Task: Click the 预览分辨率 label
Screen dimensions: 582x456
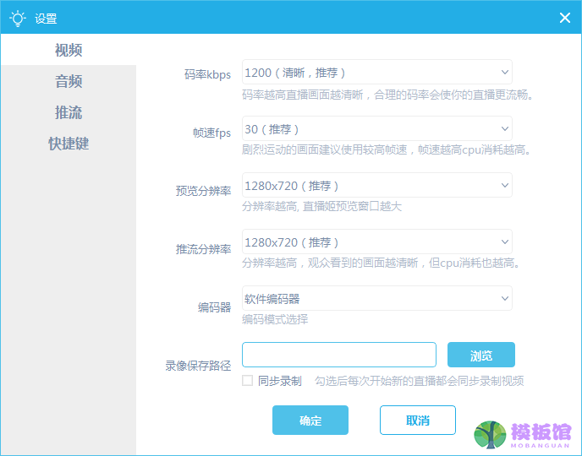Action: click(x=203, y=191)
